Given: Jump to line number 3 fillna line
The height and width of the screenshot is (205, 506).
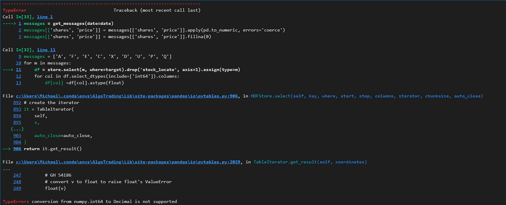Looking at the screenshot, I should point(20,37).
